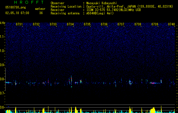Click the 0734 time marker
178x113 pixels.
[70, 24]
